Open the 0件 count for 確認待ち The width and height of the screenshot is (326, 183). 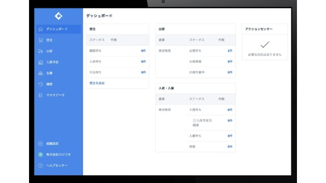coord(144,51)
